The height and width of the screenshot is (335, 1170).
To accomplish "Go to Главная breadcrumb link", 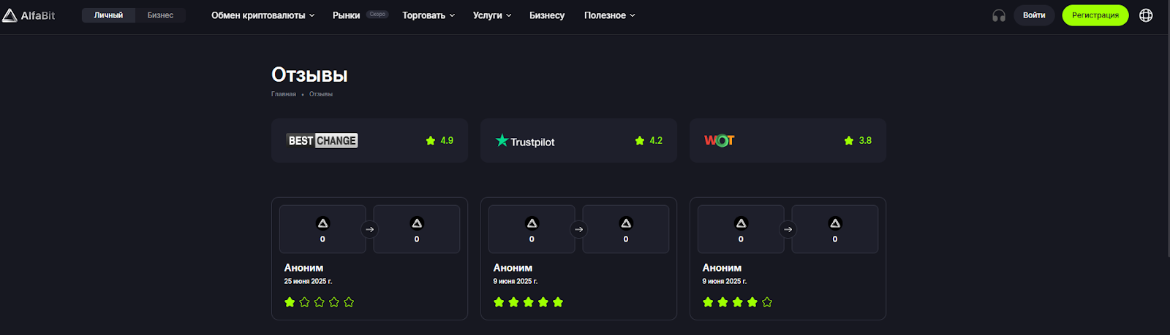I will [284, 94].
